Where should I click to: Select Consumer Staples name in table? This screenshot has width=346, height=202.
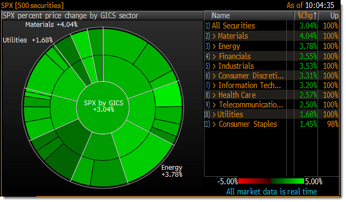tap(248, 124)
